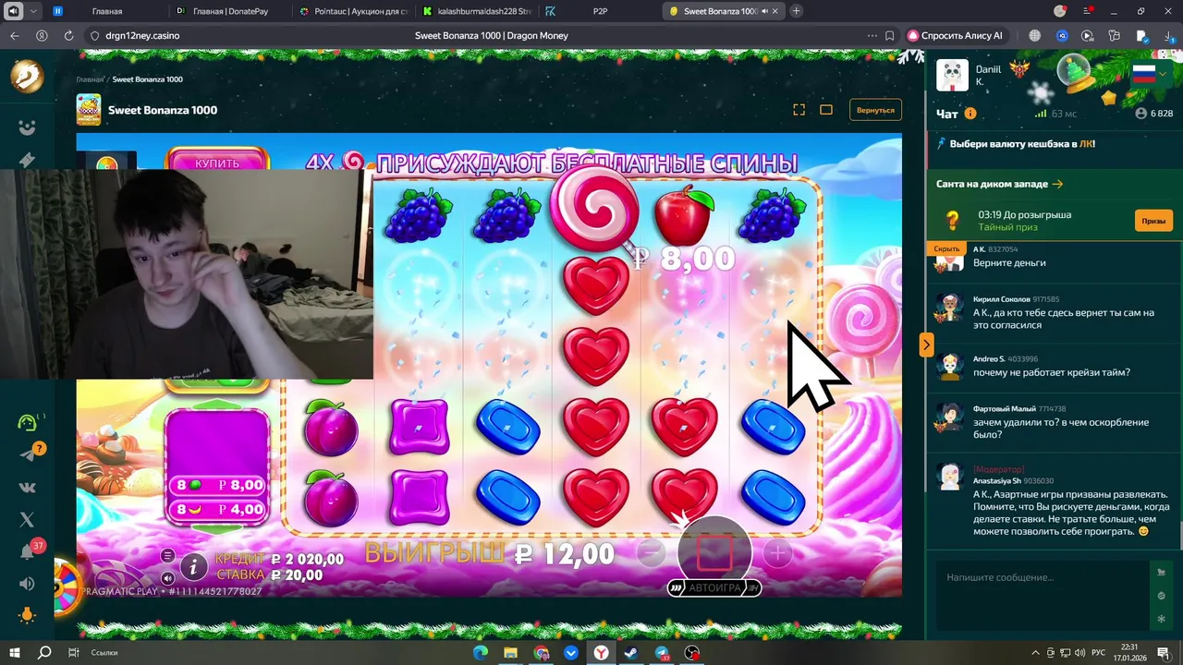Open Telegram from the taskbar

click(662, 652)
